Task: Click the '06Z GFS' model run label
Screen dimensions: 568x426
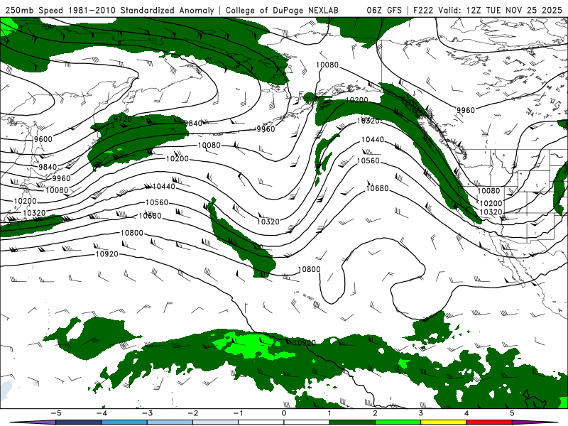Action: coord(384,10)
